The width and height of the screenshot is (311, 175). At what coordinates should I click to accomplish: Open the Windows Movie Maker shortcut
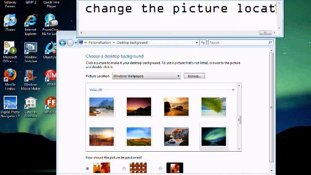[x=31, y=79]
